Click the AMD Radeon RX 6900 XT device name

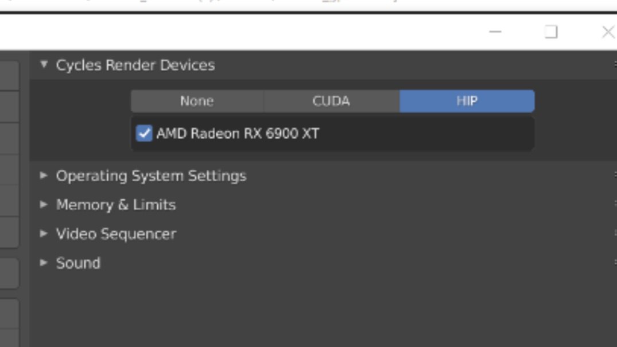click(x=238, y=134)
